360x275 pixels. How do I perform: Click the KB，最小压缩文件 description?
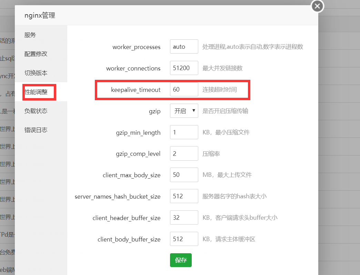click(226, 132)
